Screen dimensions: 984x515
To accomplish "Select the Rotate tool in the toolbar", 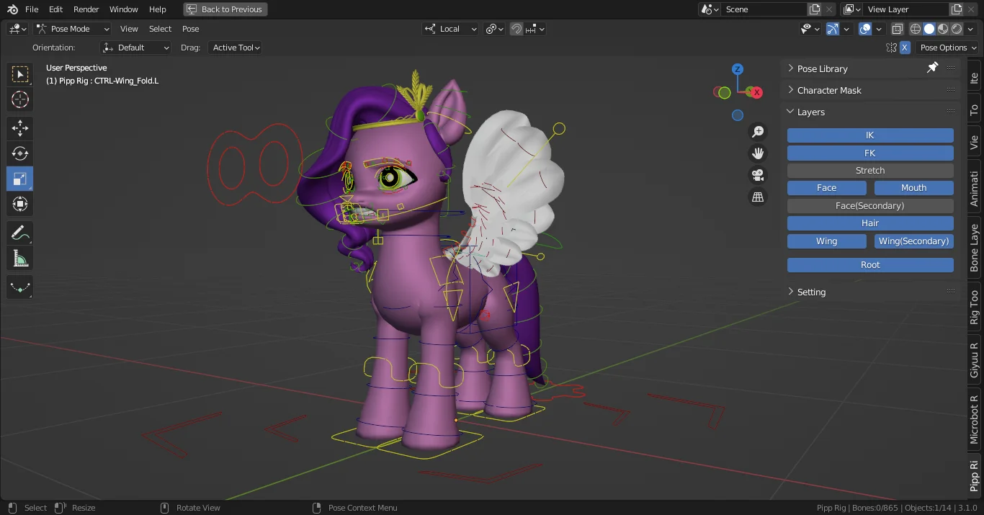I will [19, 153].
